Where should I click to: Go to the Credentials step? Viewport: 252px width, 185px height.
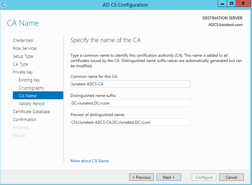click(23, 40)
